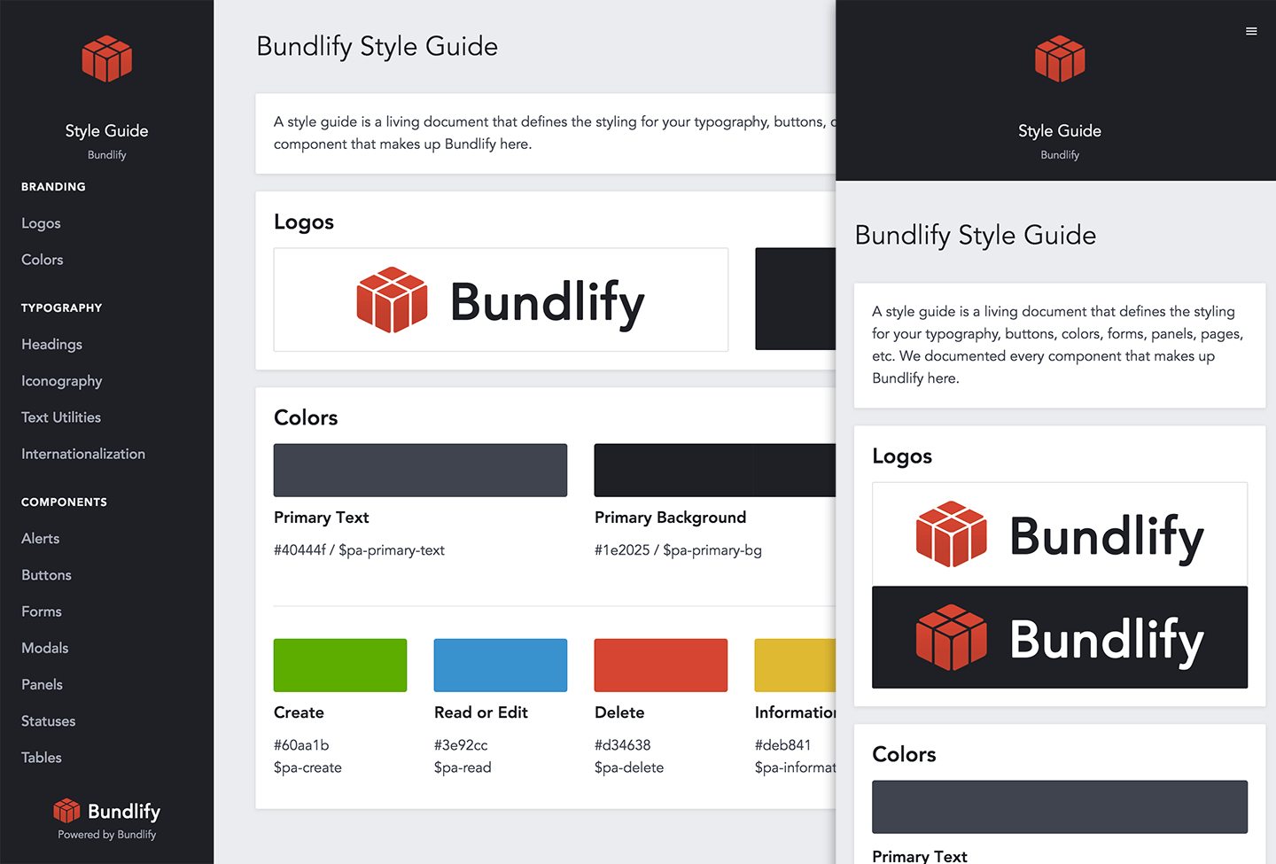Click the Bundlify footer logo in sidebar

point(106,811)
